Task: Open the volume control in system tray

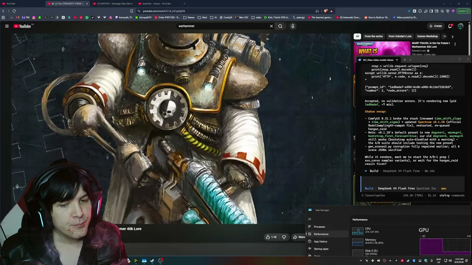Action: click(x=450, y=261)
